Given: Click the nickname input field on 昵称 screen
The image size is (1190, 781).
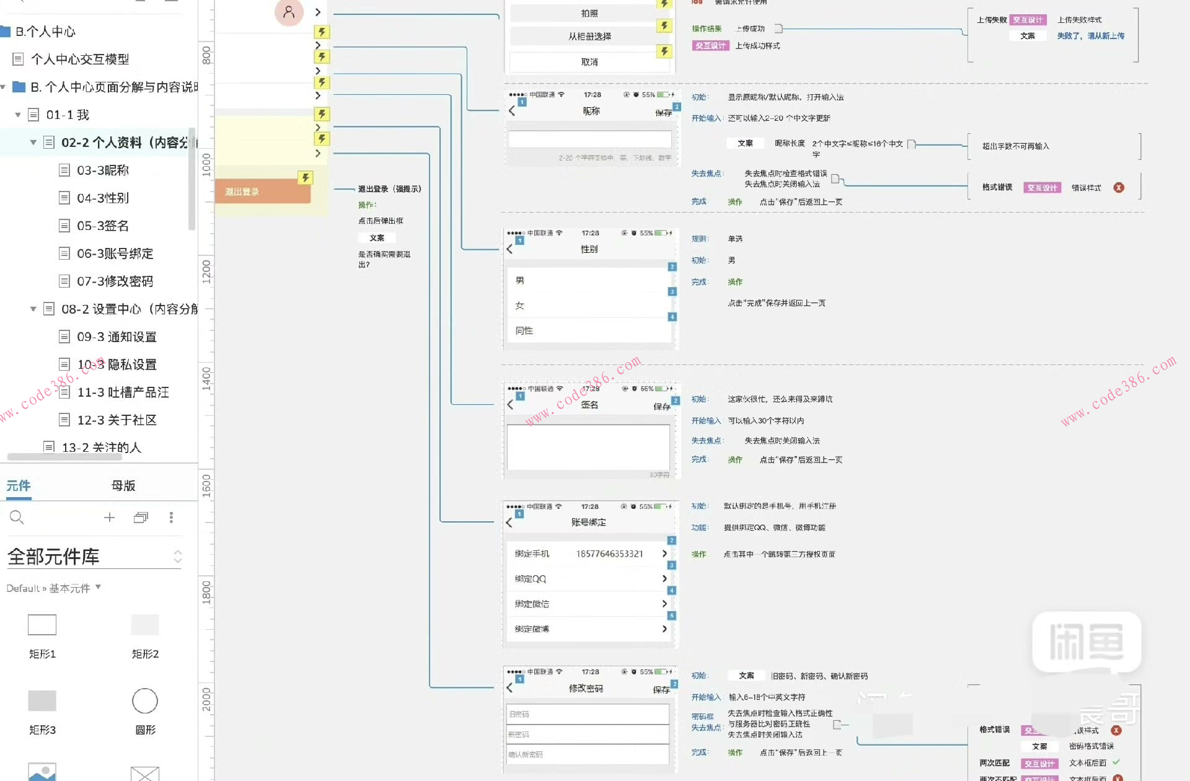Looking at the screenshot, I should pyautogui.click(x=589, y=139).
